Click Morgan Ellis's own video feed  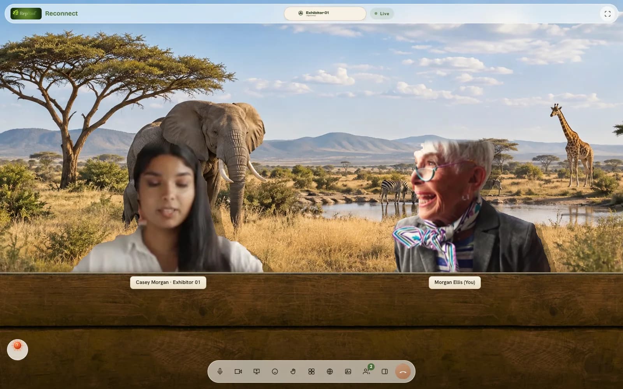click(467, 206)
